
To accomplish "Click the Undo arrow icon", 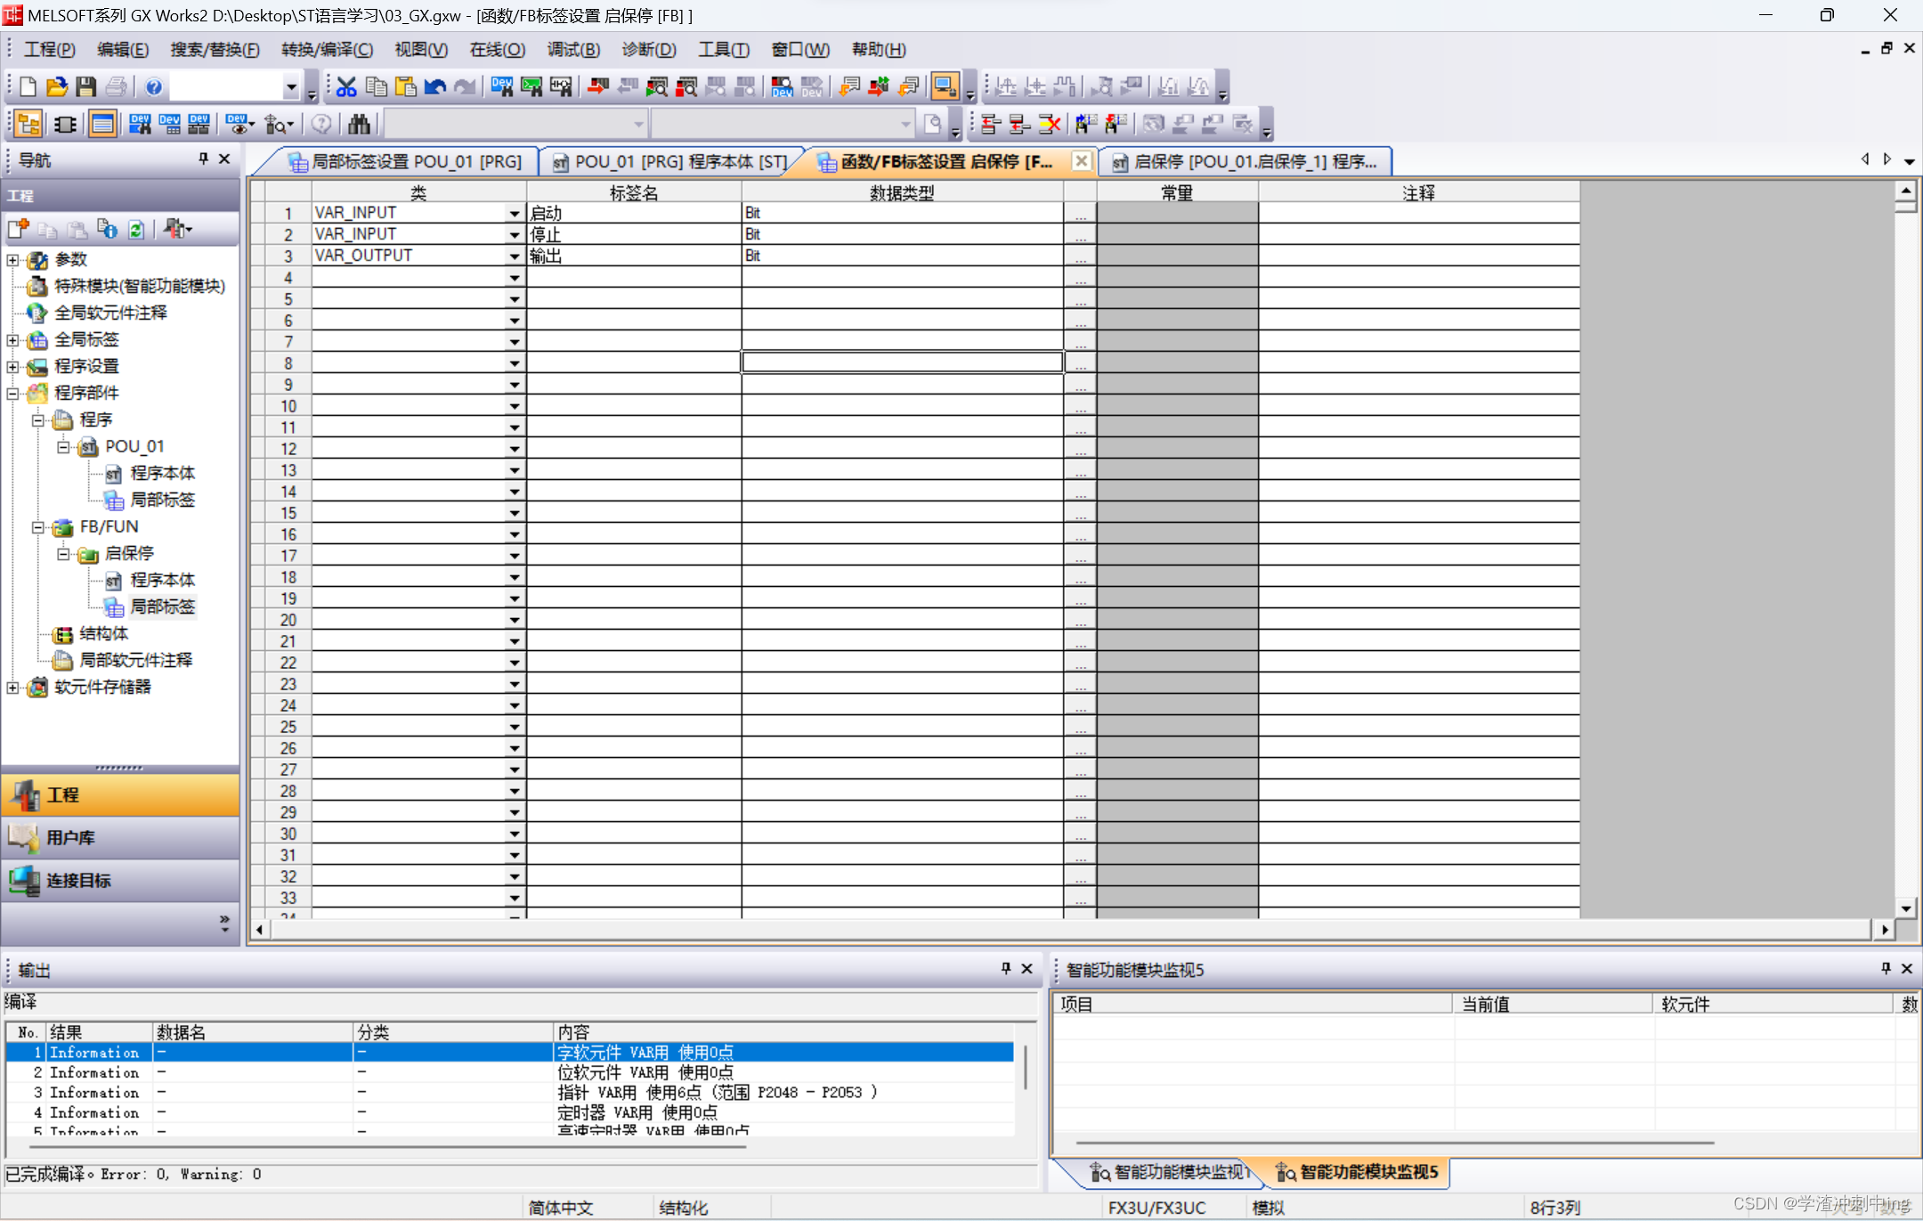I will pos(434,86).
